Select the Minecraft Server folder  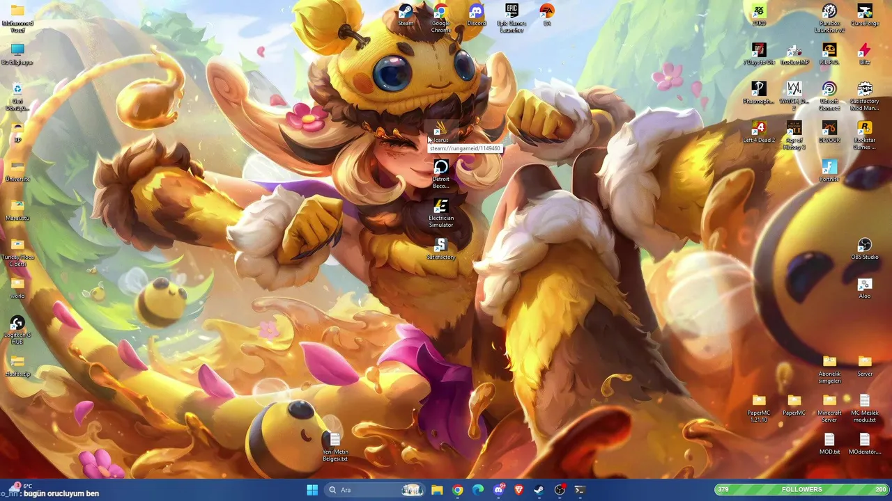click(x=829, y=408)
